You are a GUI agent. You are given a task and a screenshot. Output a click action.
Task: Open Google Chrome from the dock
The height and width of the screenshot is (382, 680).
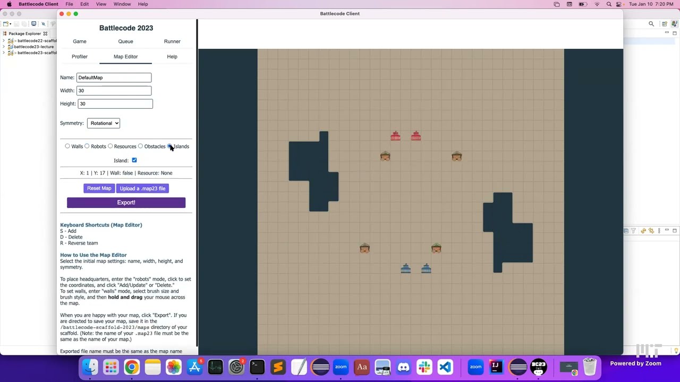[x=132, y=367]
